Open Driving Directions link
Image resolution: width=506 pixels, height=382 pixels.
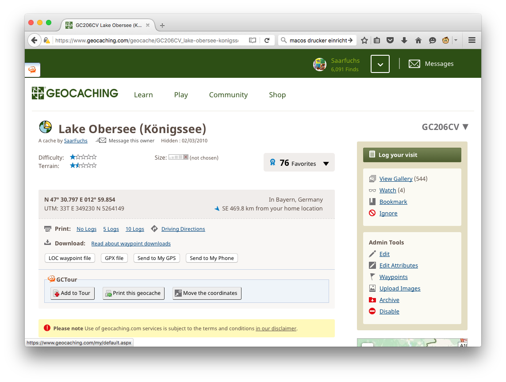pyautogui.click(x=183, y=229)
